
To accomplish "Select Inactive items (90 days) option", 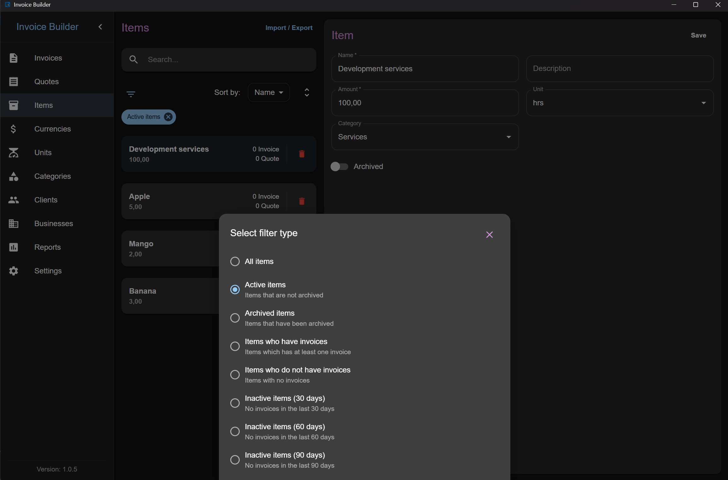I will [235, 460].
